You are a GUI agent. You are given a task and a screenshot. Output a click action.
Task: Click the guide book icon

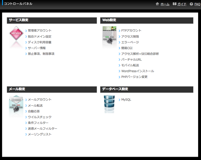(x=174, y=4)
